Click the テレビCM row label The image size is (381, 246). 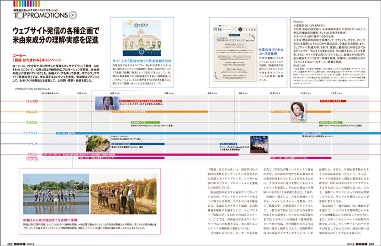click(31, 101)
